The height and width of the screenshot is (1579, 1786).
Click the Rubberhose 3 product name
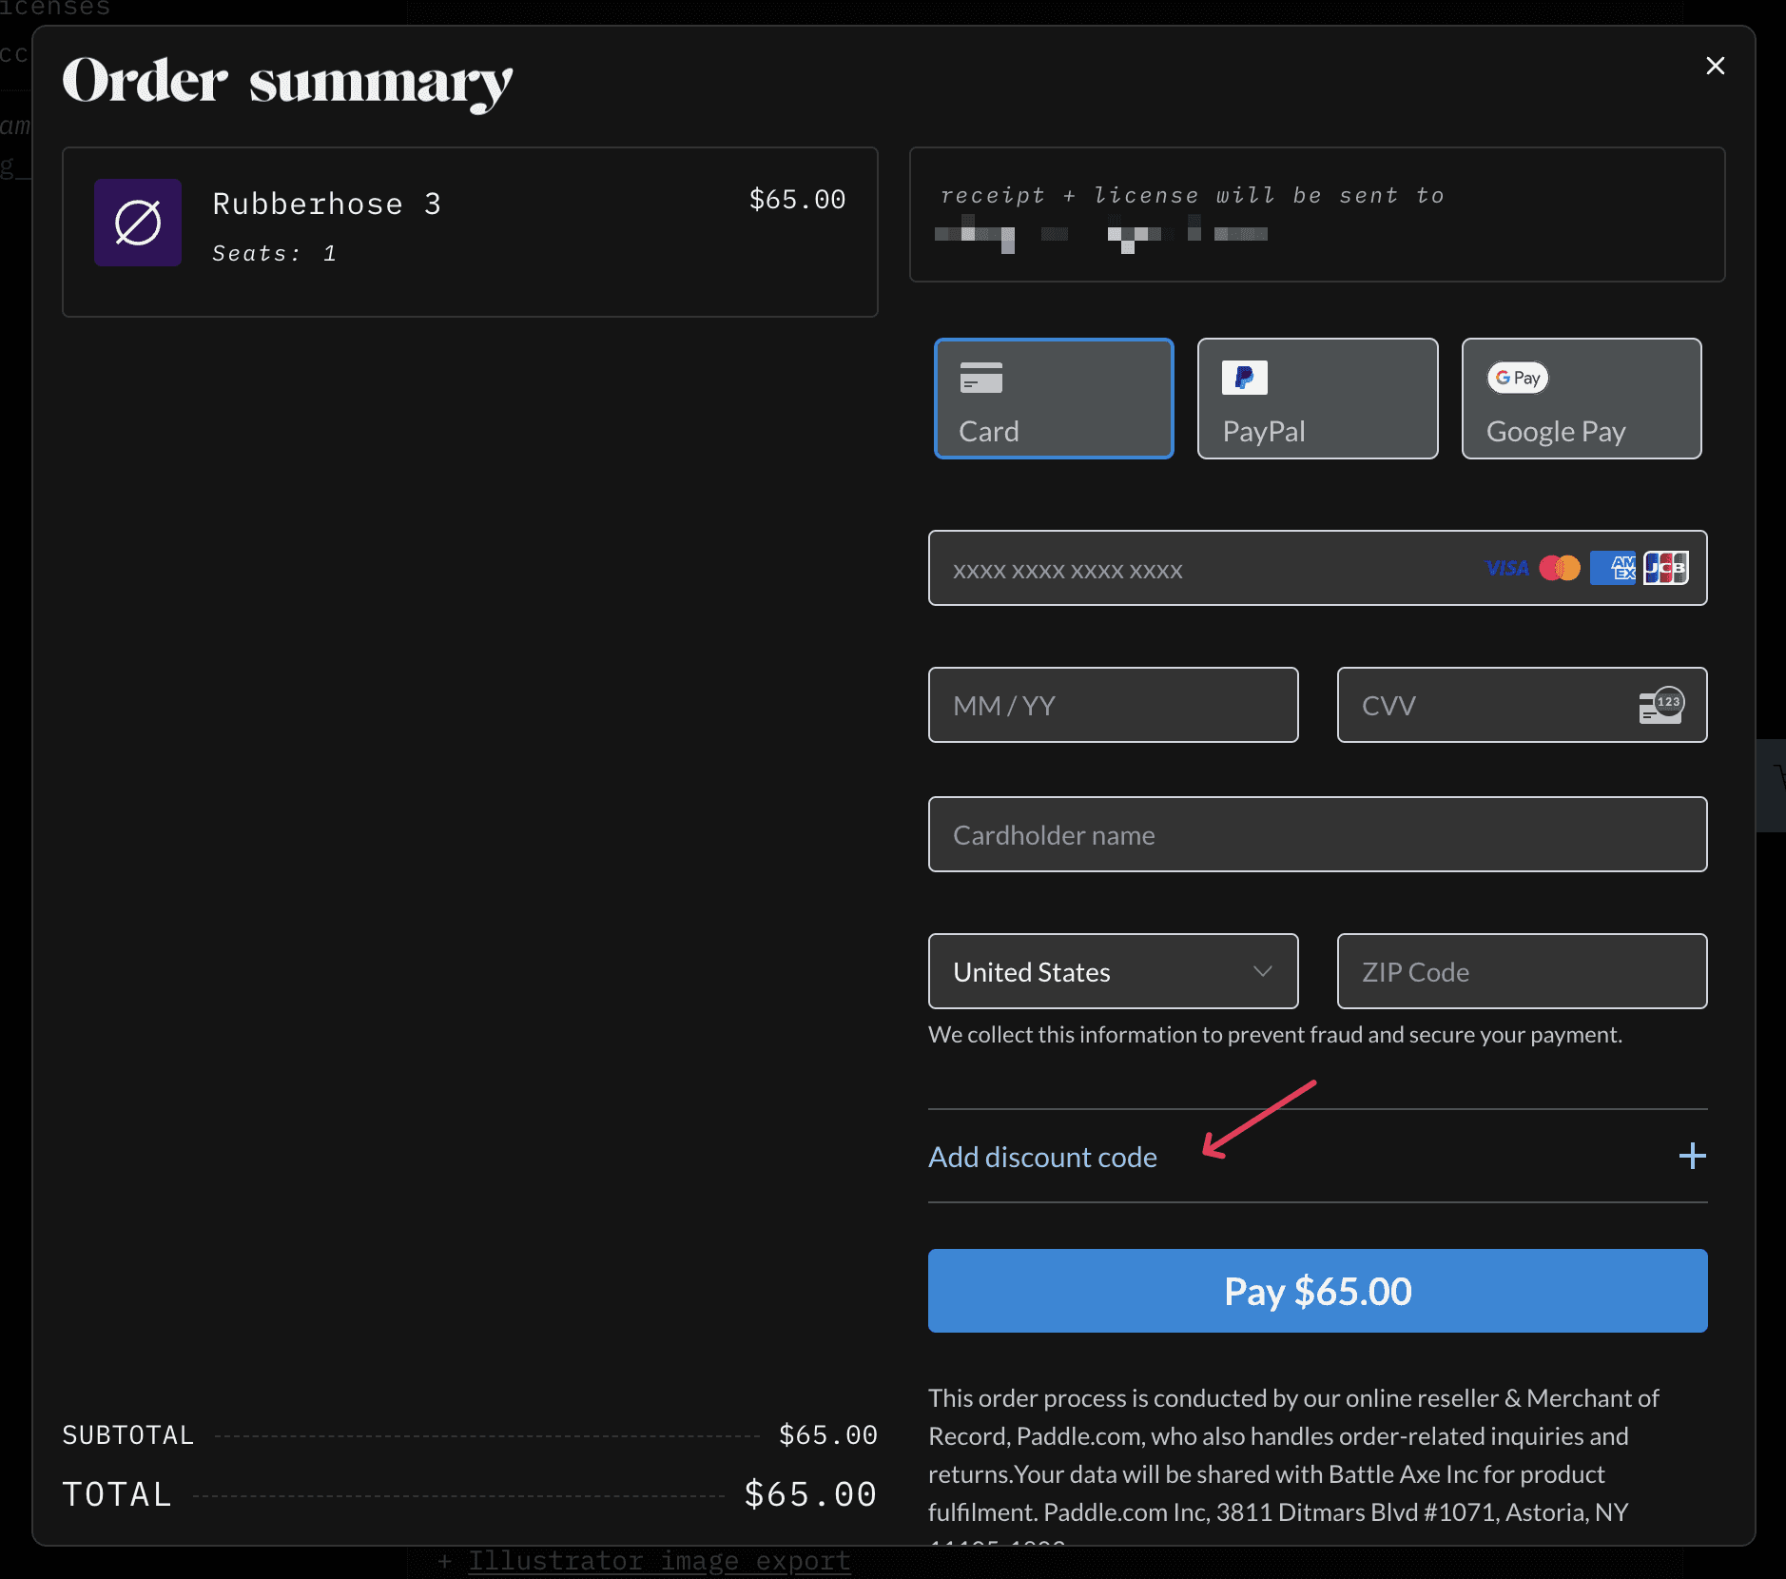[x=326, y=204]
